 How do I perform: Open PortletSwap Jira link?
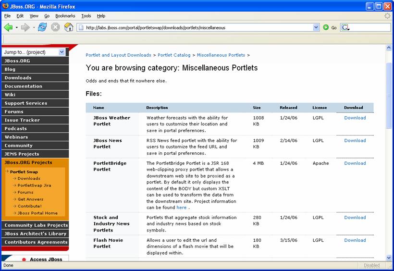pos(34,185)
